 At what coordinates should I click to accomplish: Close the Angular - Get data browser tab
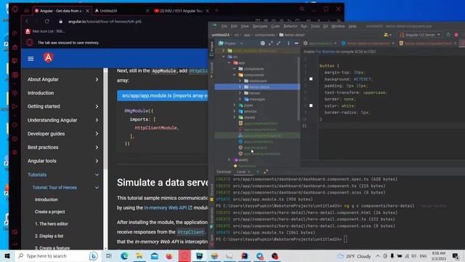pos(87,11)
